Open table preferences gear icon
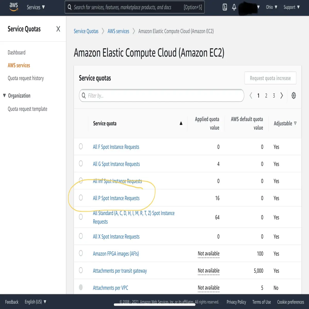 (294, 96)
